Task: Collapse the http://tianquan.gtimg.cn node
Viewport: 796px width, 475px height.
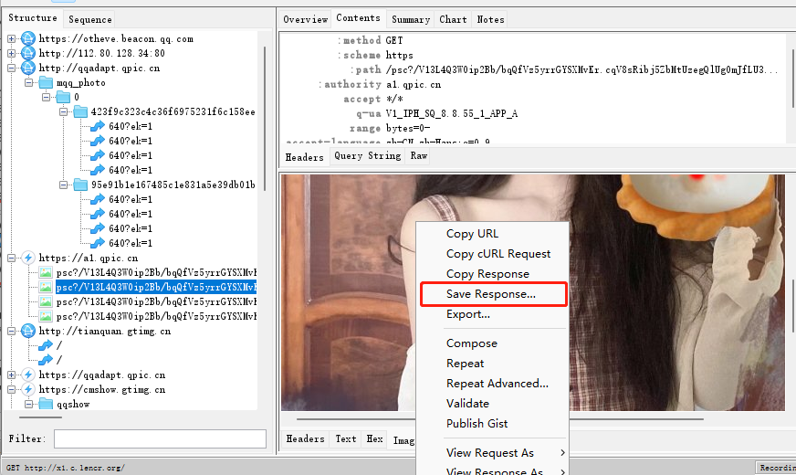Action: click(x=12, y=332)
